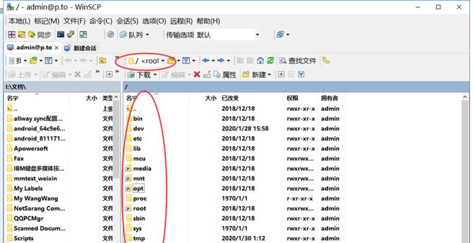Open the preferences gear icon
Screen dimensions: 473x243
[x=111, y=35]
